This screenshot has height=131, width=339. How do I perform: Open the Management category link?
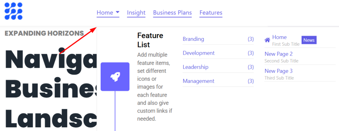click(199, 81)
